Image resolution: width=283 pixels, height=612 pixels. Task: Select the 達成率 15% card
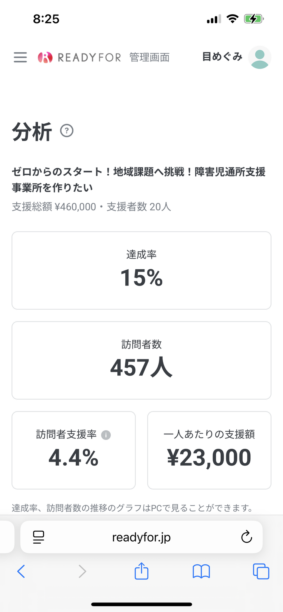click(x=141, y=270)
